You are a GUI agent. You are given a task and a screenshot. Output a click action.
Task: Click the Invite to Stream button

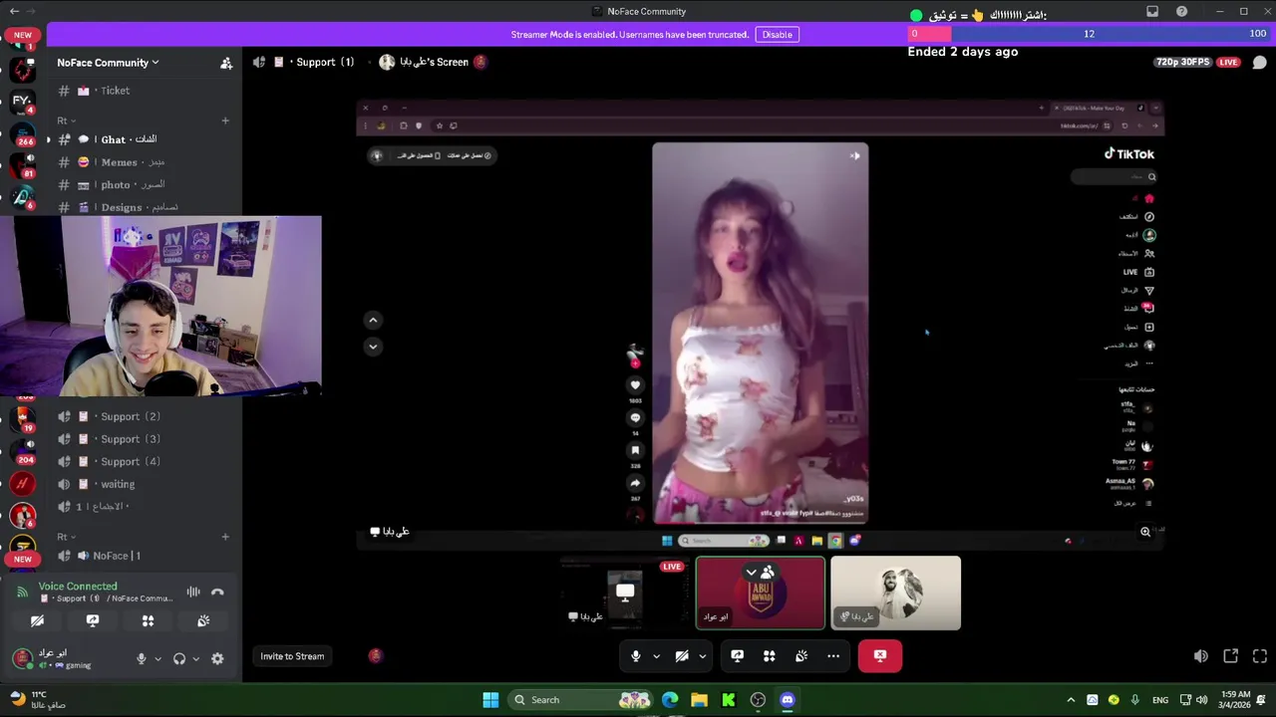292,656
